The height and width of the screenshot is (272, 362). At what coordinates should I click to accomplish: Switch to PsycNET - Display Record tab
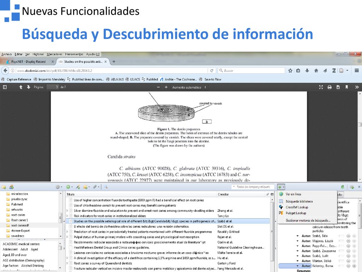pos(28,62)
